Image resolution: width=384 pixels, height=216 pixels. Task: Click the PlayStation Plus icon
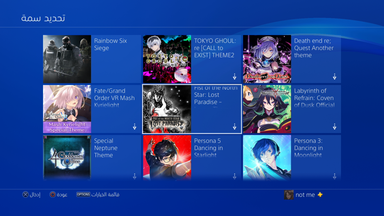(x=320, y=195)
